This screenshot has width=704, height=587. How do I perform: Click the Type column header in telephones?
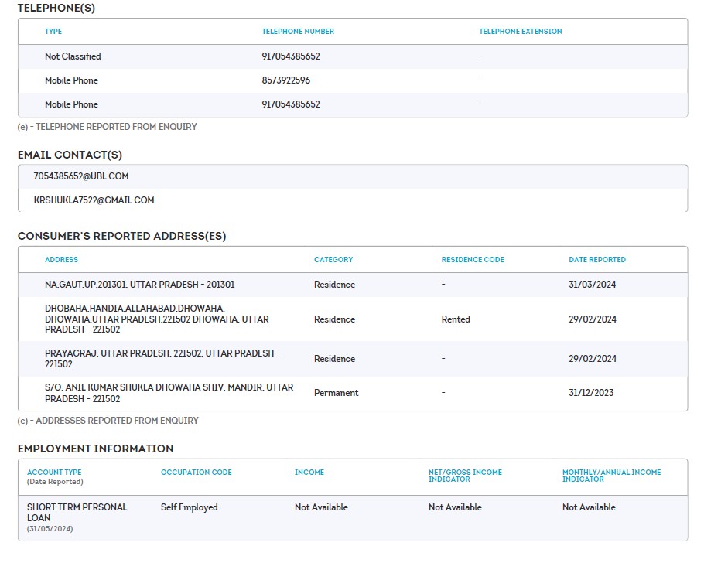click(x=53, y=32)
